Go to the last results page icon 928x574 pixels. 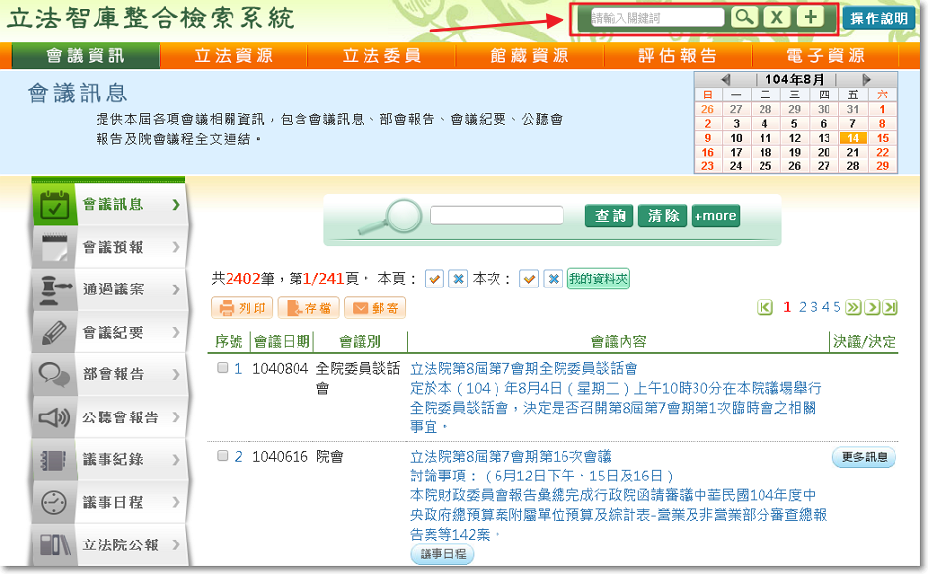coord(890,308)
